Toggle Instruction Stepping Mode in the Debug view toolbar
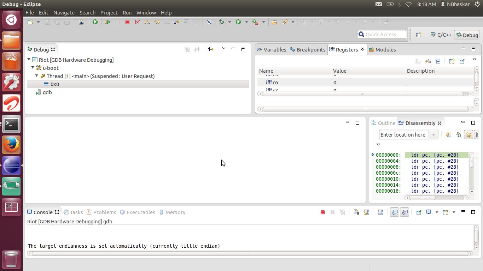The width and height of the screenshot is (483, 271). 211,49
